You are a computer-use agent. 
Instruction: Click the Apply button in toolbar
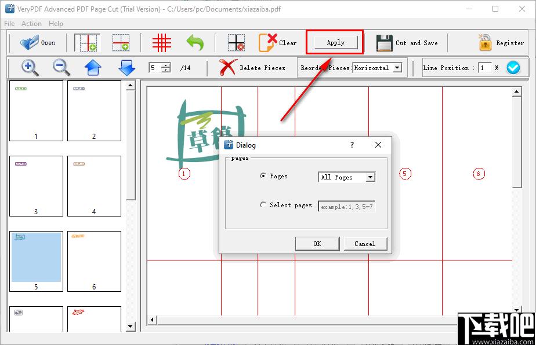(336, 43)
